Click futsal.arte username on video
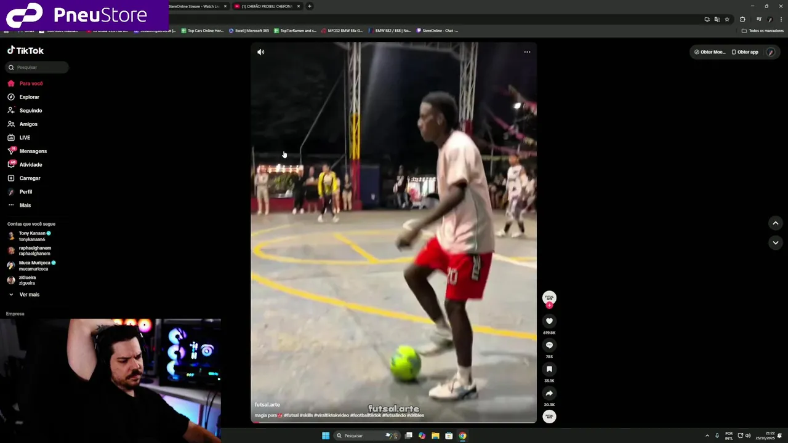Screen dimensions: 788x443 pos(267,404)
